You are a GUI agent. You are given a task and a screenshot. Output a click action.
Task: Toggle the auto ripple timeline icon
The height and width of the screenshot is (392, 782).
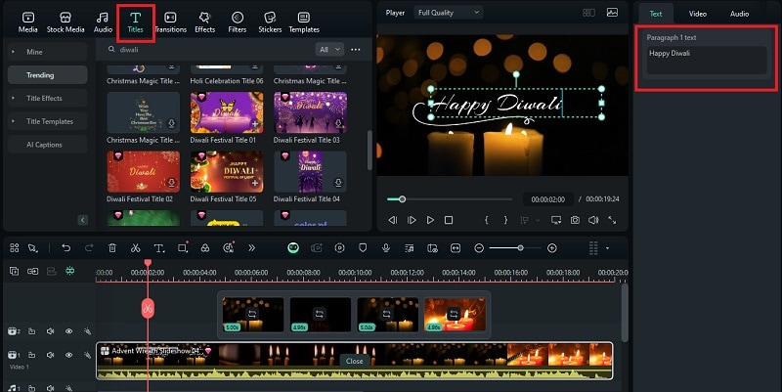69,271
